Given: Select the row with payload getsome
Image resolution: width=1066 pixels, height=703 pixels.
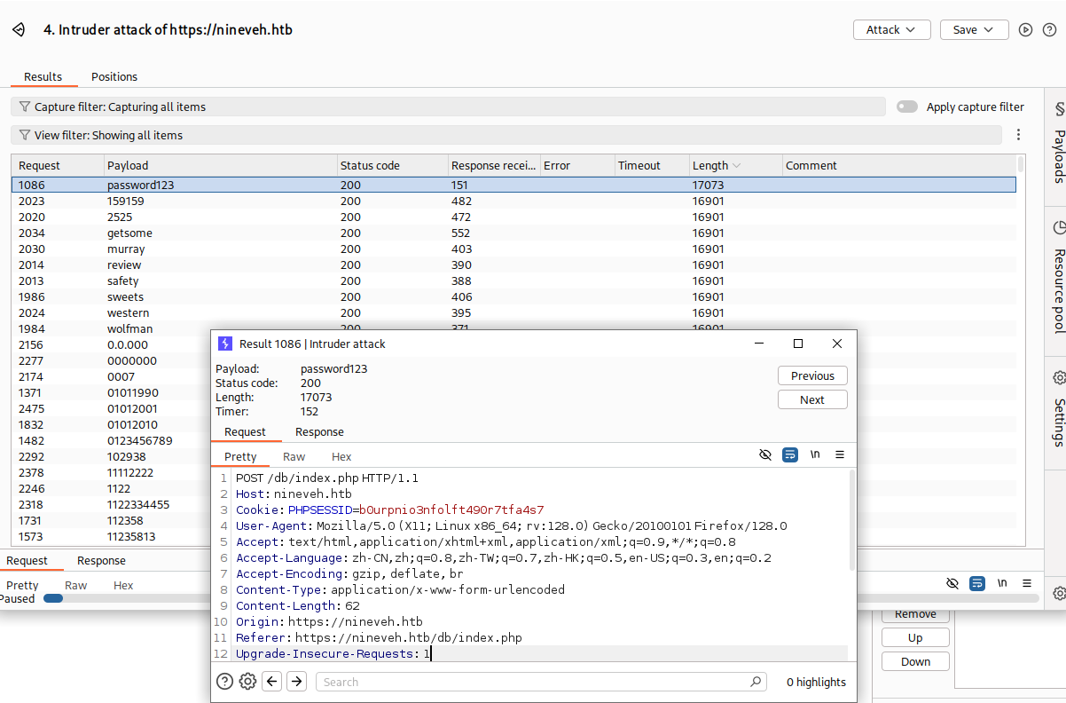Looking at the screenshot, I should pos(513,233).
